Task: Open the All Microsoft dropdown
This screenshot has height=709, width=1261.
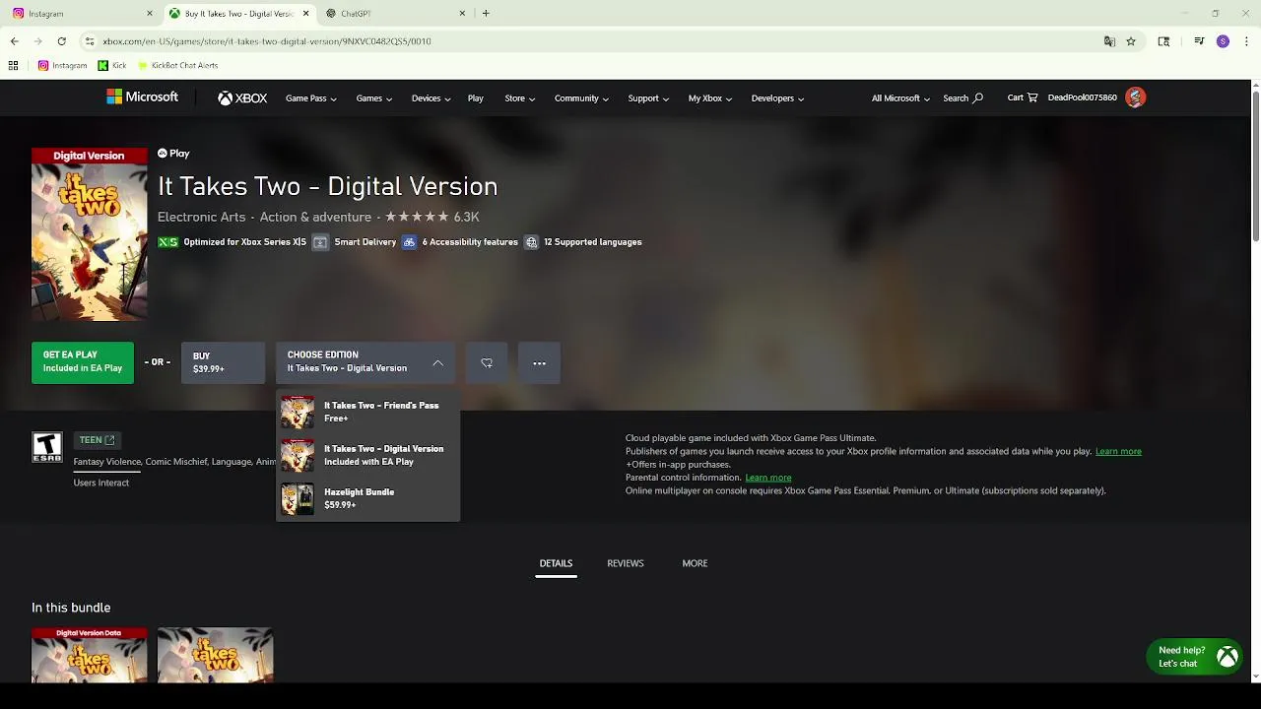Action: 900,98
